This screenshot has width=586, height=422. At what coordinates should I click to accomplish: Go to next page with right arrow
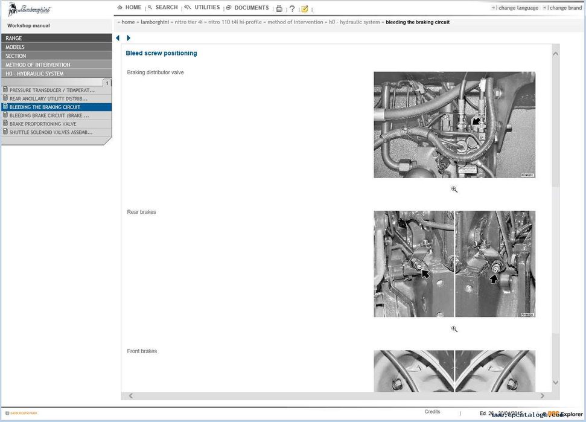[x=129, y=38]
